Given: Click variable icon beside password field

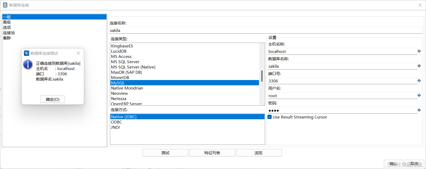Looking at the screenshot, I should [419, 110].
